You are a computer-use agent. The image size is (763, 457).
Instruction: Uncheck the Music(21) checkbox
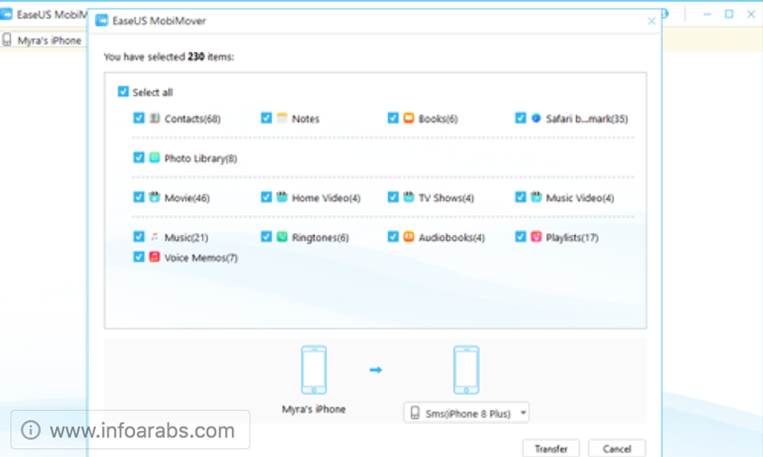[139, 237]
